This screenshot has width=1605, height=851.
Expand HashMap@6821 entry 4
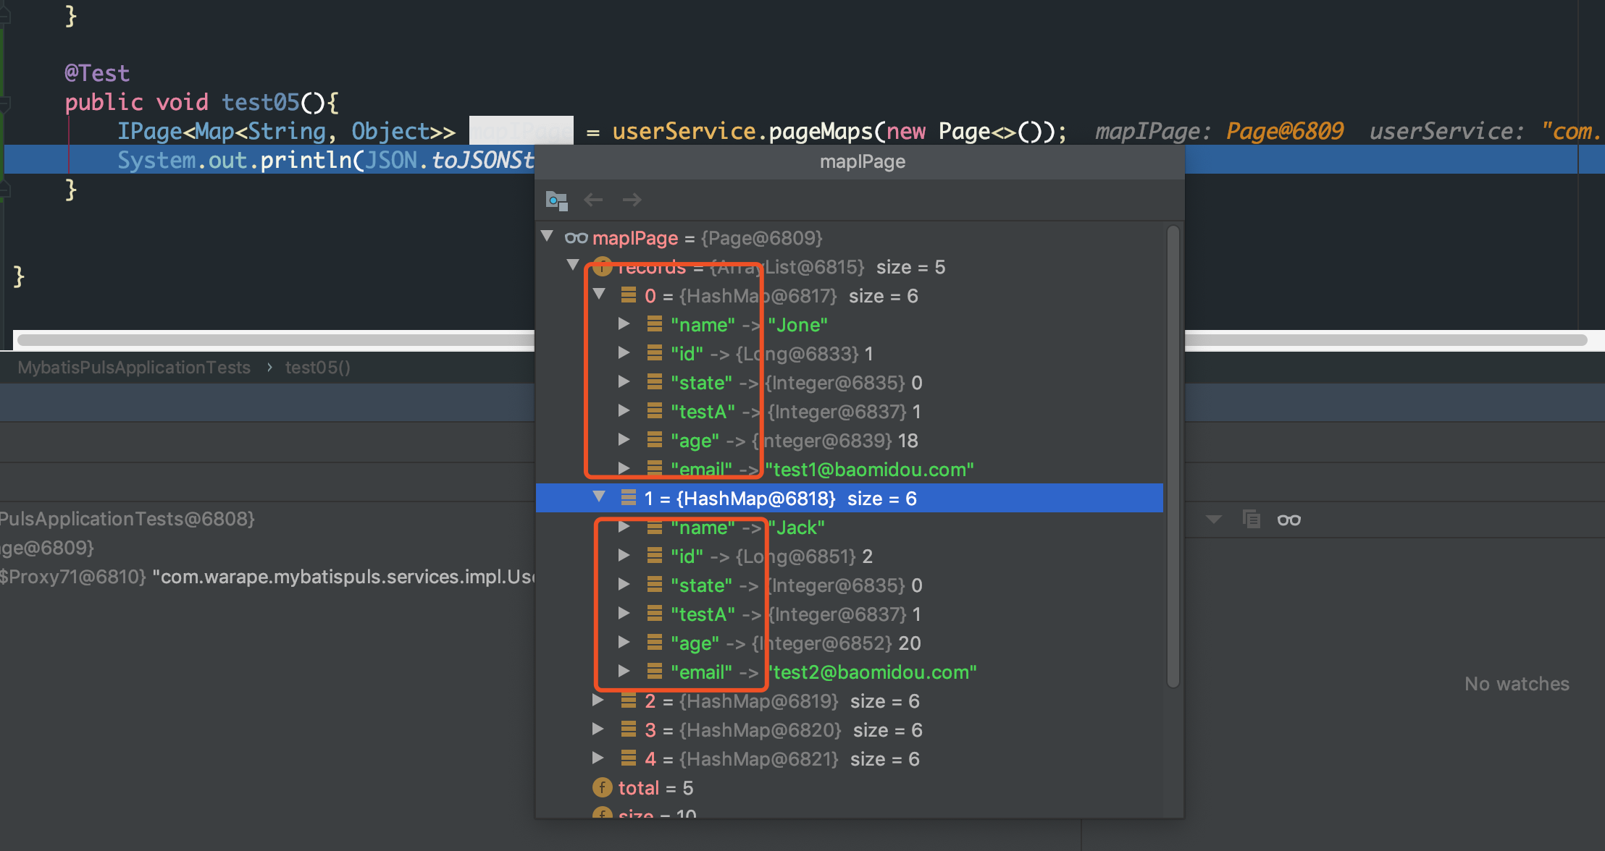tap(598, 758)
